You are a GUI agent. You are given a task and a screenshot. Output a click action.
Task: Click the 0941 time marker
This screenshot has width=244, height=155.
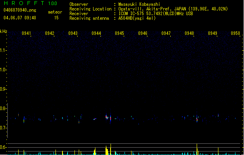click(26, 33)
